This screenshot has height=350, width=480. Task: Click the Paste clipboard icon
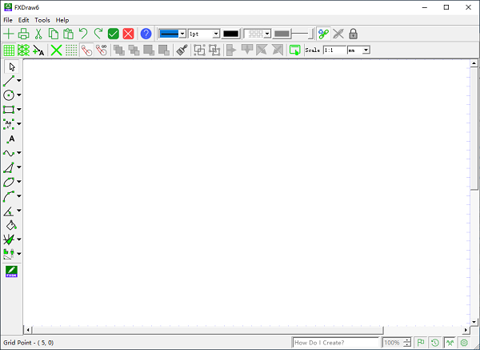(x=68, y=34)
